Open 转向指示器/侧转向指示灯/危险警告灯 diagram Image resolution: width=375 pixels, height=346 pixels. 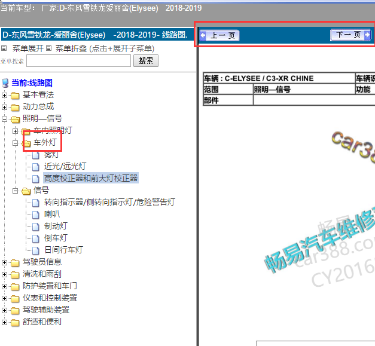click(109, 202)
